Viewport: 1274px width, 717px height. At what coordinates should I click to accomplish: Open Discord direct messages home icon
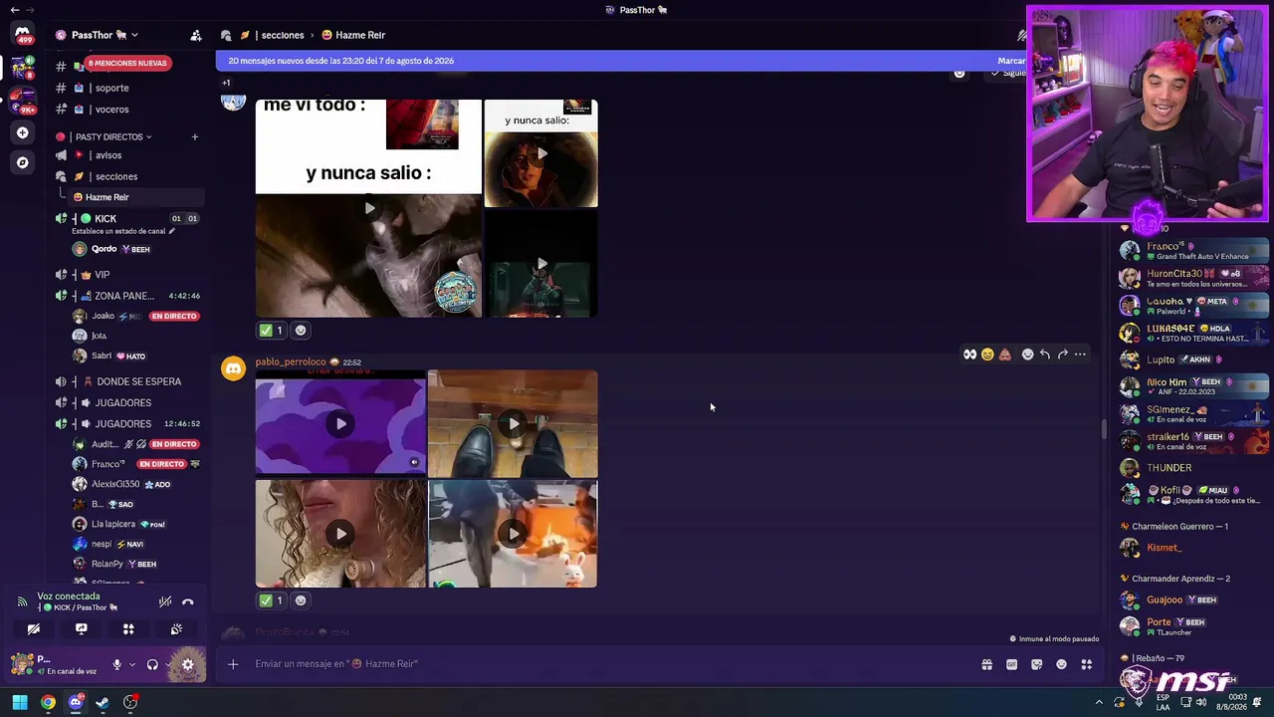click(22, 34)
